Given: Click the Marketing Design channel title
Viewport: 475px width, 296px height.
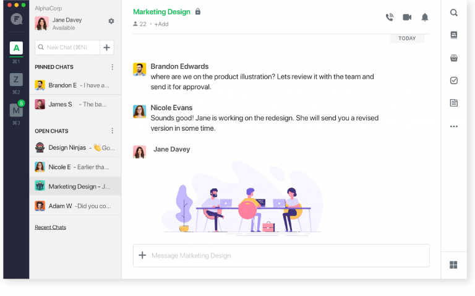Looking at the screenshot, I should coord(162,12).
